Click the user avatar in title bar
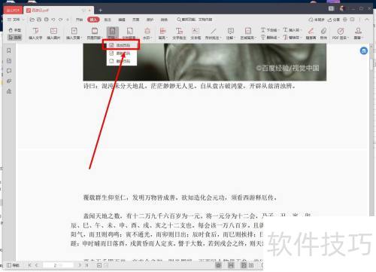The width and height of the screenshot is (376, 272). pos(342,8)
